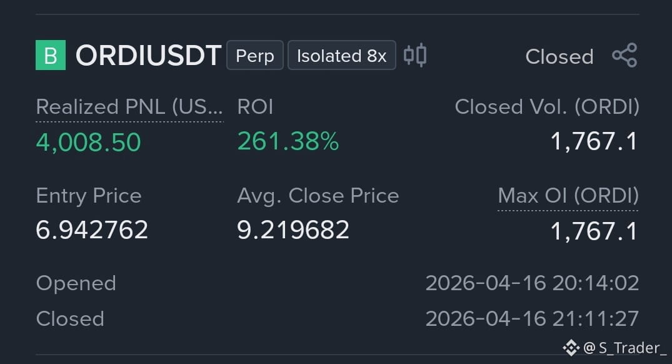This screenshot has height=364, width=672.
Task: Click the Closed position status text
Action: click(559, 56)
